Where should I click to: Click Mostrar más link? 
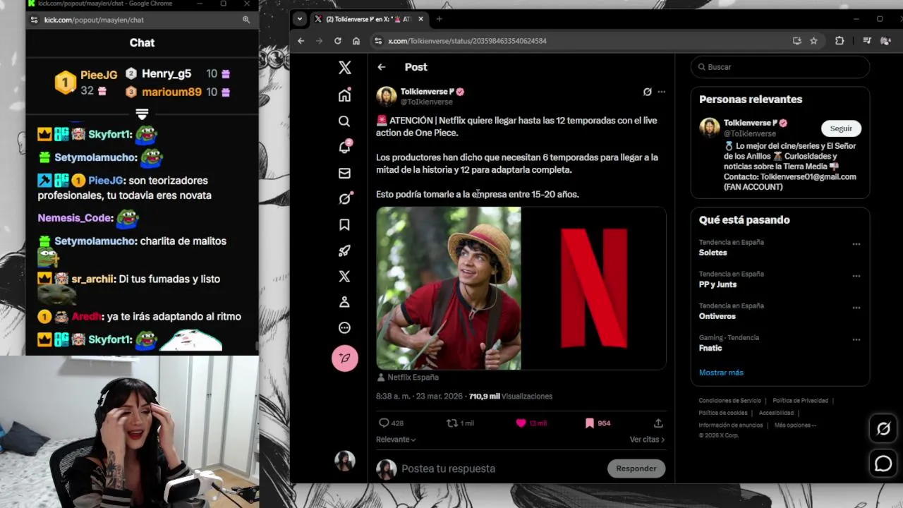(x=721, y=373)
